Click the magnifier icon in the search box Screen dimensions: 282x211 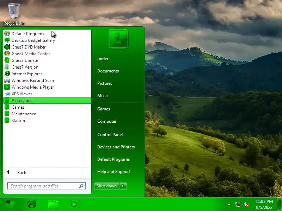pos(81,186)
